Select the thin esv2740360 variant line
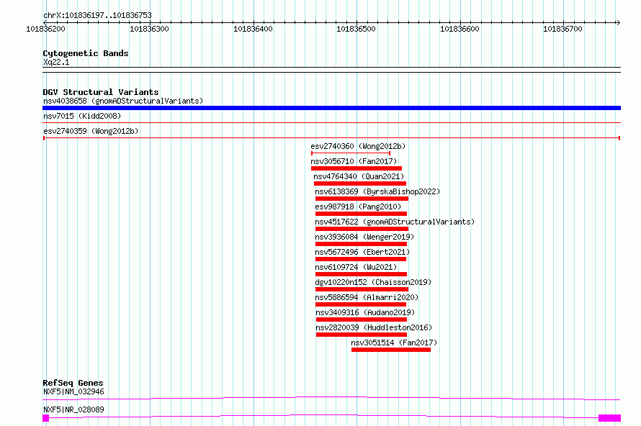Image resolution: width=641 pixels, height=426 pixels. pos(351,153)
